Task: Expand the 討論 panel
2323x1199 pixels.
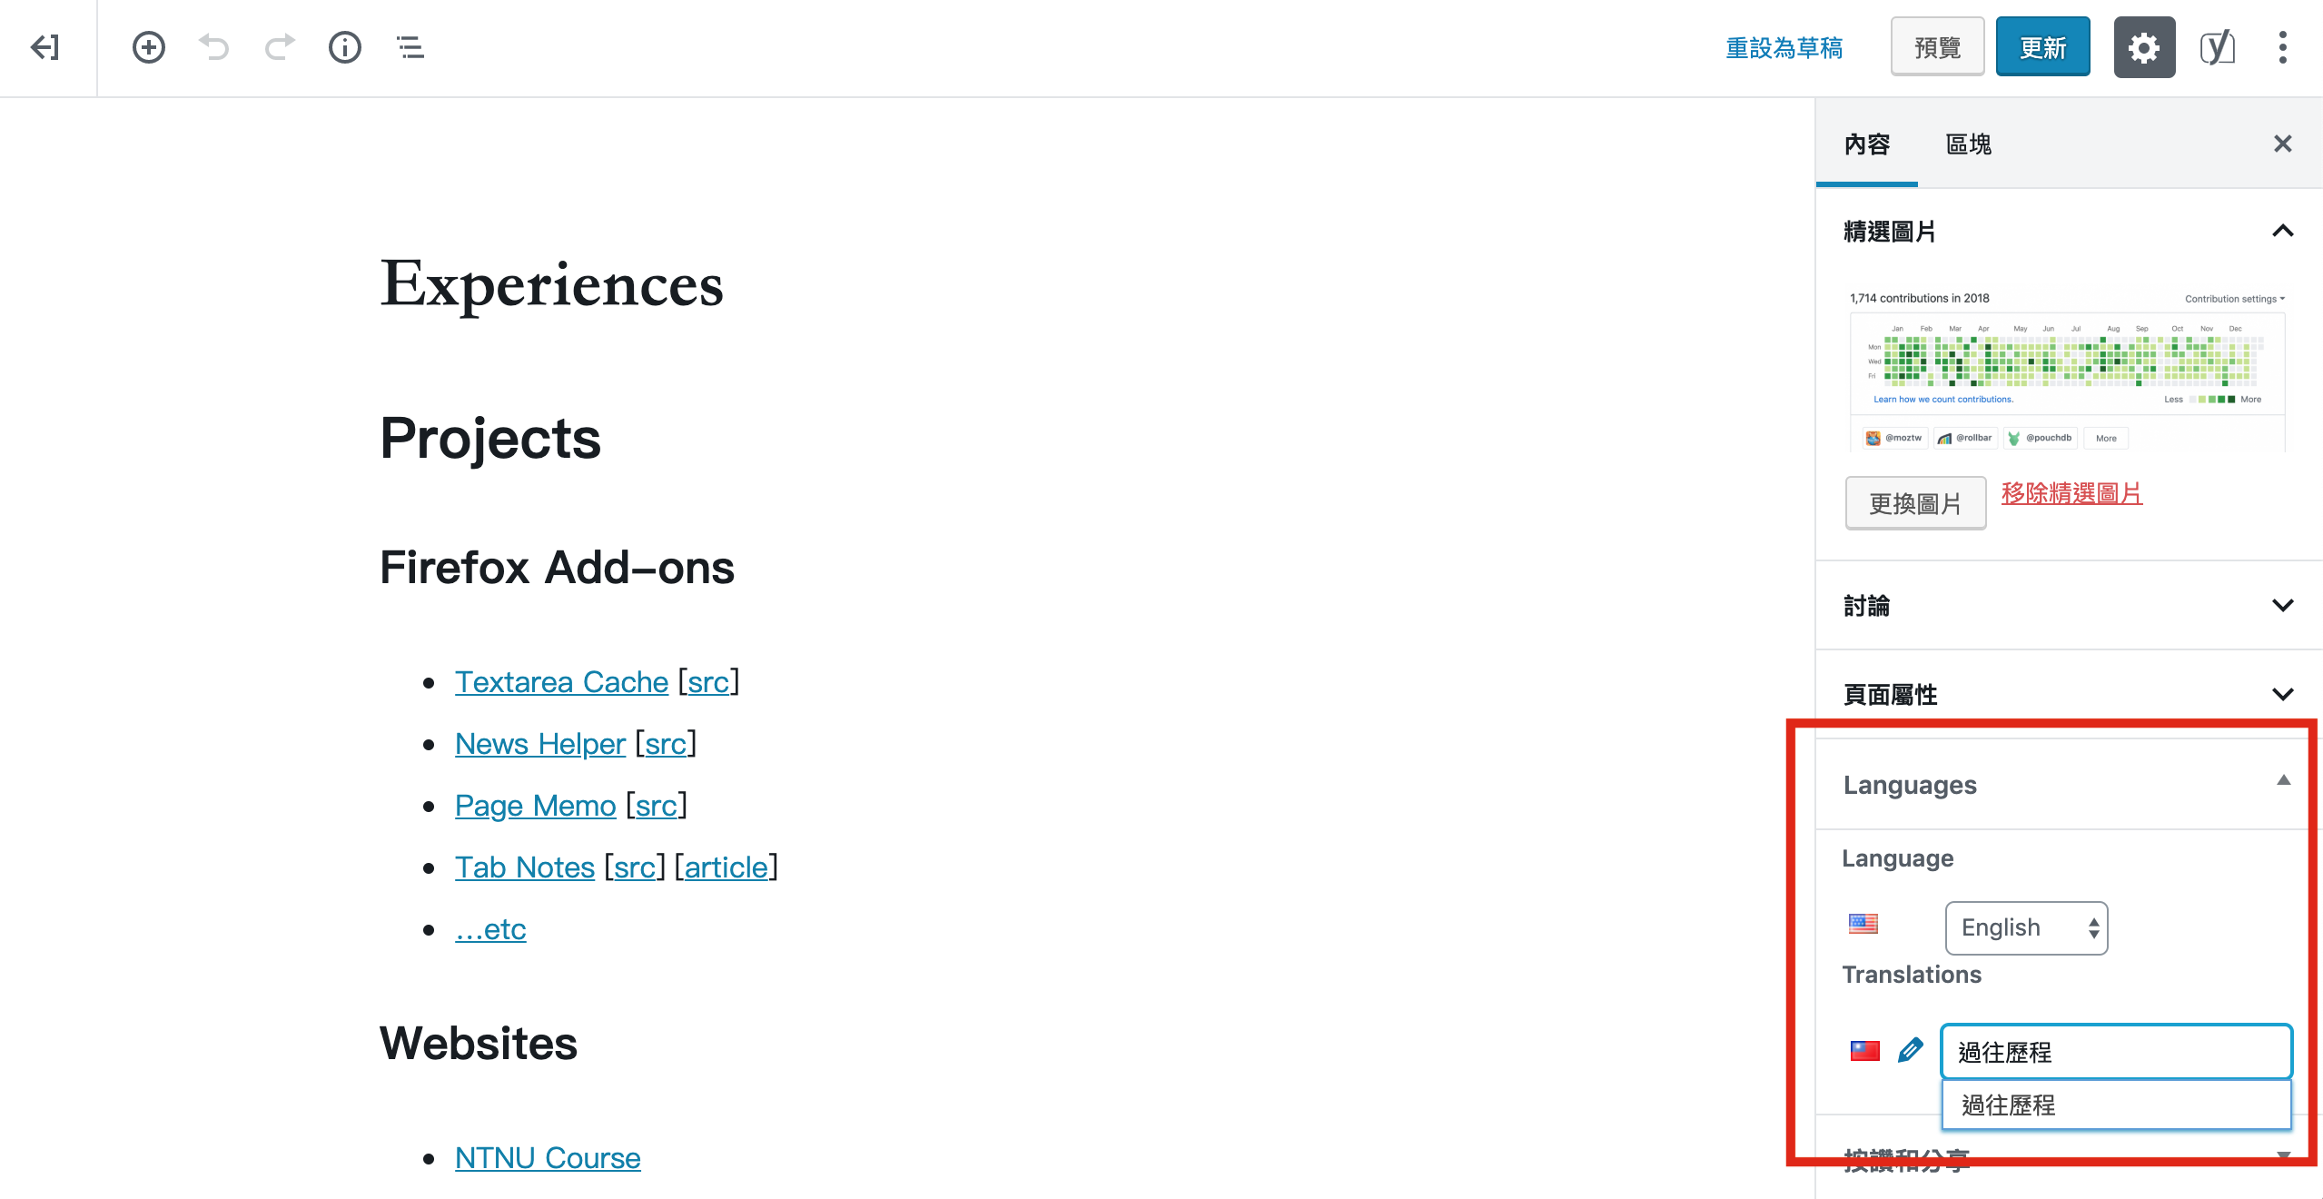Action: click(2283, 606)
